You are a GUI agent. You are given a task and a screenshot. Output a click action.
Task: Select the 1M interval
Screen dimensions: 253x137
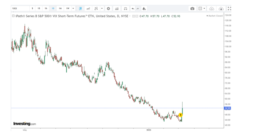(60, 8)
